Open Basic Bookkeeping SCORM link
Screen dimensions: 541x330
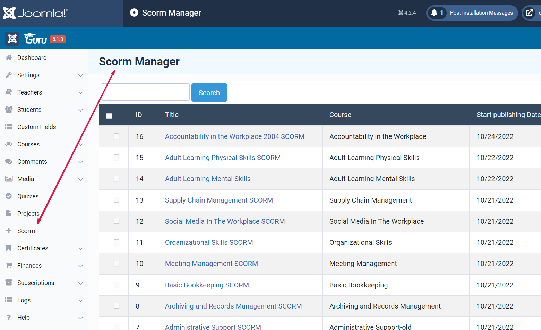pyautogui.click(x=207, y=285)
